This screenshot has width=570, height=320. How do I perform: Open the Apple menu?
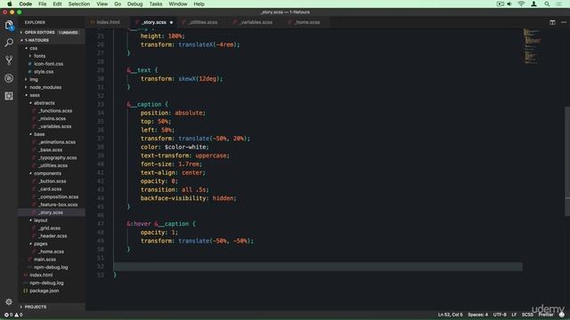coord(10,4)
